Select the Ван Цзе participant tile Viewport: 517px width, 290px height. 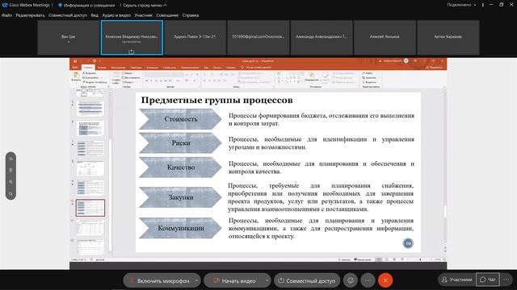68,38
